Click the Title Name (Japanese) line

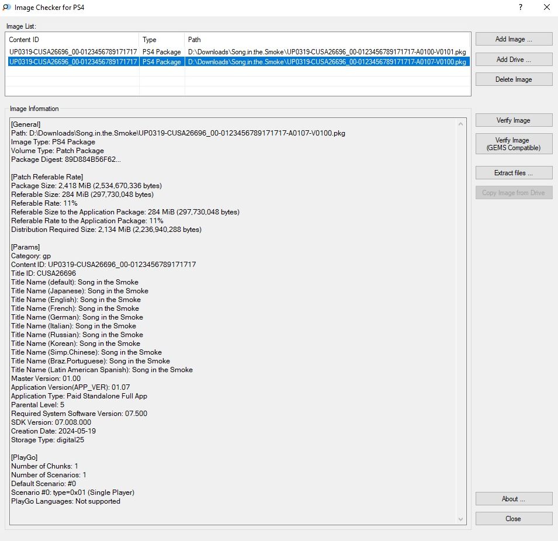(79, 291)
